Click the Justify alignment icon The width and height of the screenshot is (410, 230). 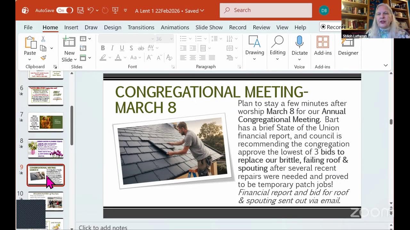212,58
